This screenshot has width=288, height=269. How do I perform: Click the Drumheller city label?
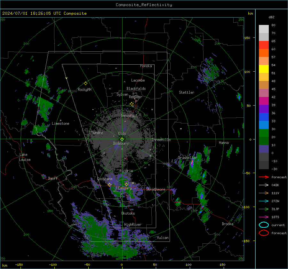click(188, 158)
